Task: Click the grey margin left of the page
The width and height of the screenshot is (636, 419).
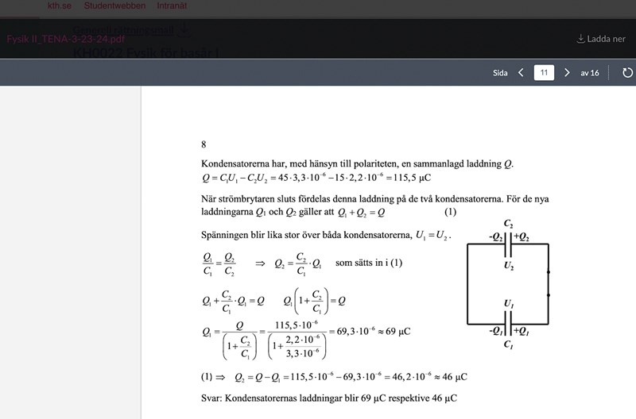Action: (70, 252)
